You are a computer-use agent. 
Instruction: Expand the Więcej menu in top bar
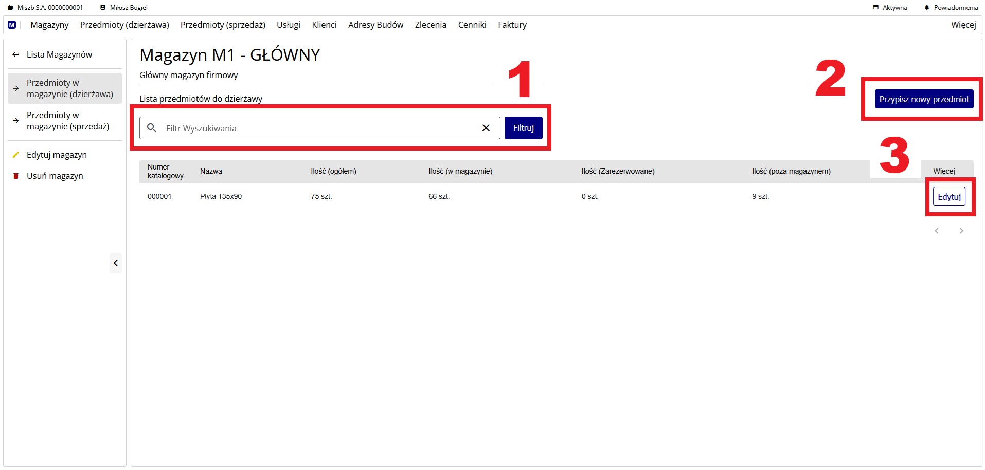point(963,25)
